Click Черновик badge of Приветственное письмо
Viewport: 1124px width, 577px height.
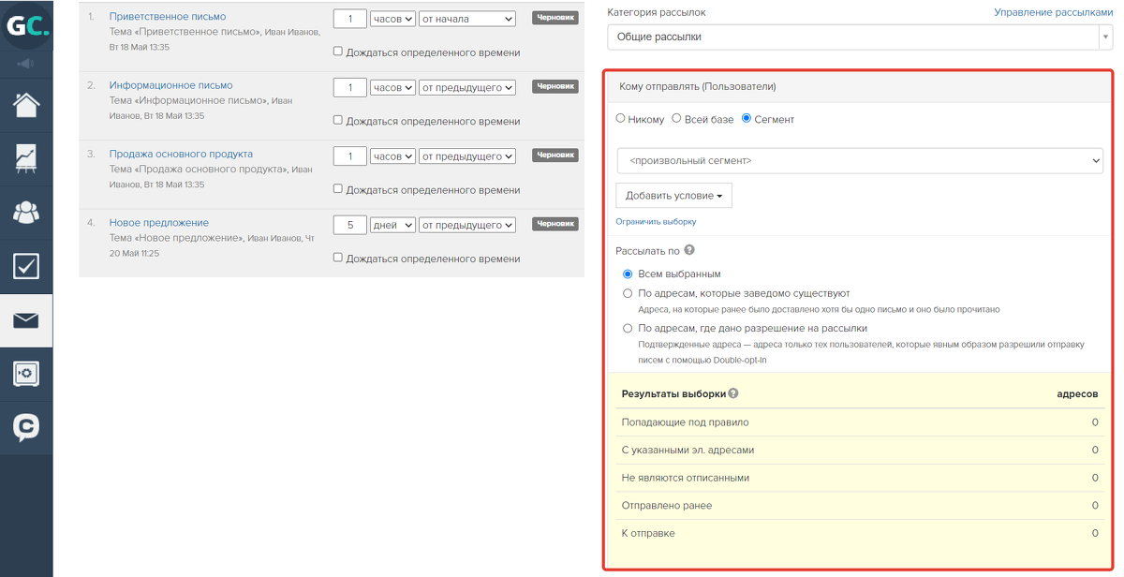(555, 17)
